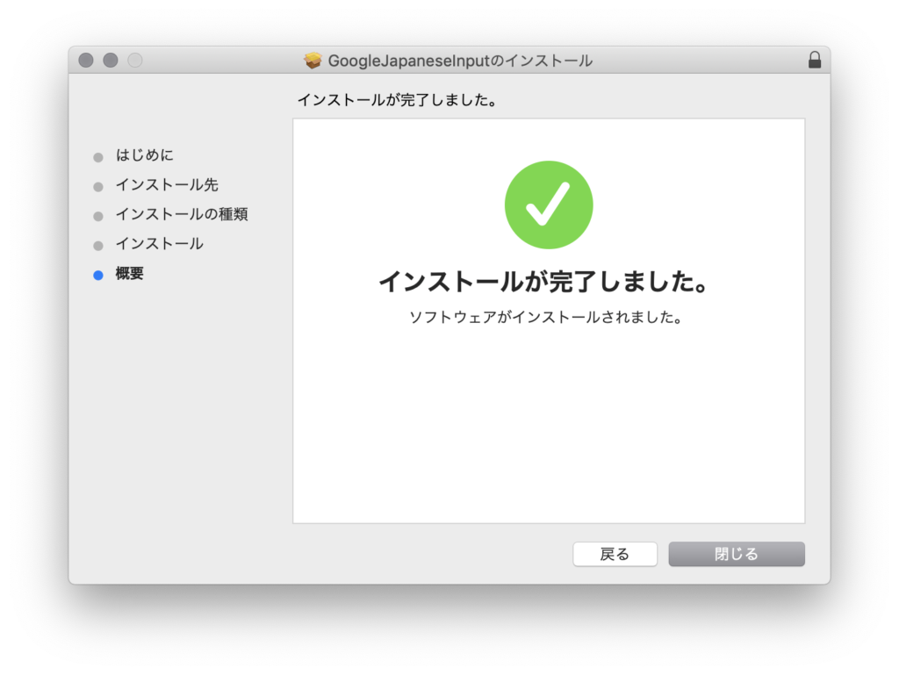
Task: Minimize the installer window
Action: (111, 61)
